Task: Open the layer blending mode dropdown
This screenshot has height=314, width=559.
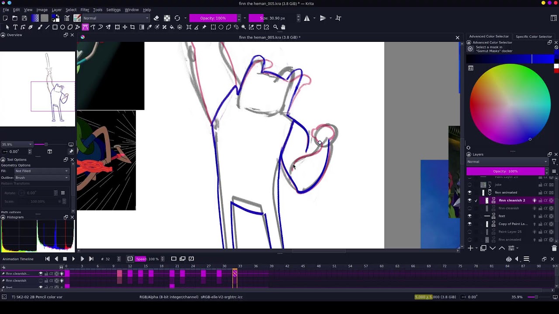Action: coord(507,162)
